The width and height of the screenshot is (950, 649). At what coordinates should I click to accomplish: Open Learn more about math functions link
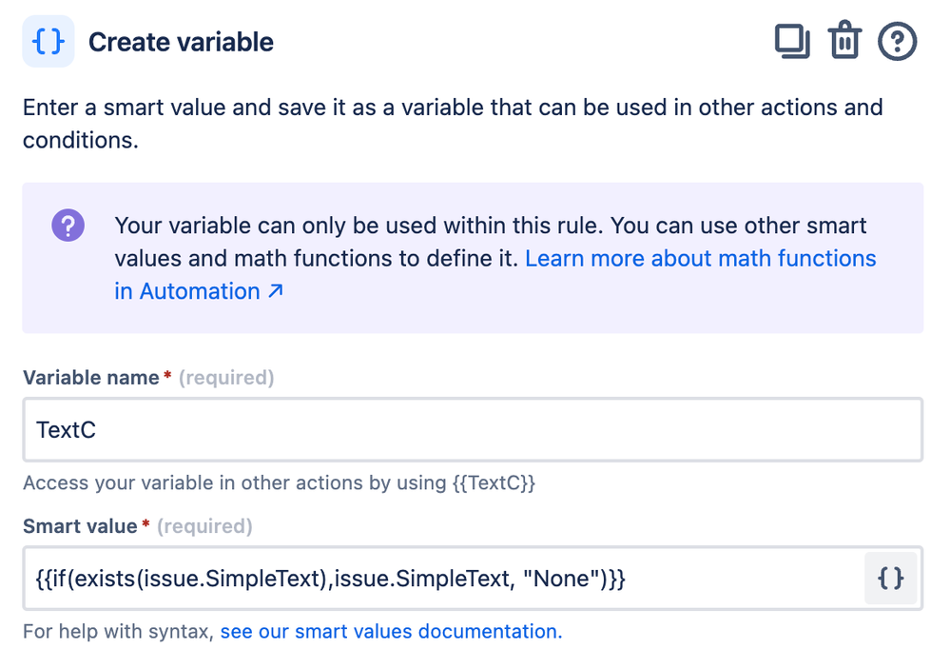[x=700, y=259]
